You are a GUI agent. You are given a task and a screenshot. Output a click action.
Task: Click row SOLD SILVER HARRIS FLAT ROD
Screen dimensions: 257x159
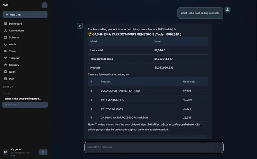point(148,91)
